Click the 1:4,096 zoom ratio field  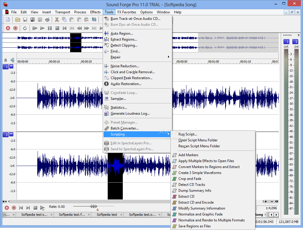click(267, 208)
